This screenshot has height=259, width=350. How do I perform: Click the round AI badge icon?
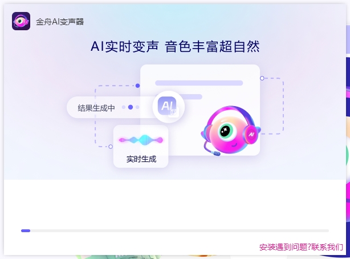(169, 107)
